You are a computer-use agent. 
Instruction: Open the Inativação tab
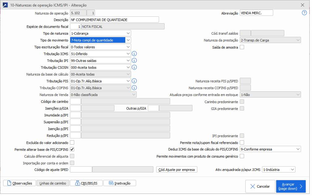pos(119,183)
